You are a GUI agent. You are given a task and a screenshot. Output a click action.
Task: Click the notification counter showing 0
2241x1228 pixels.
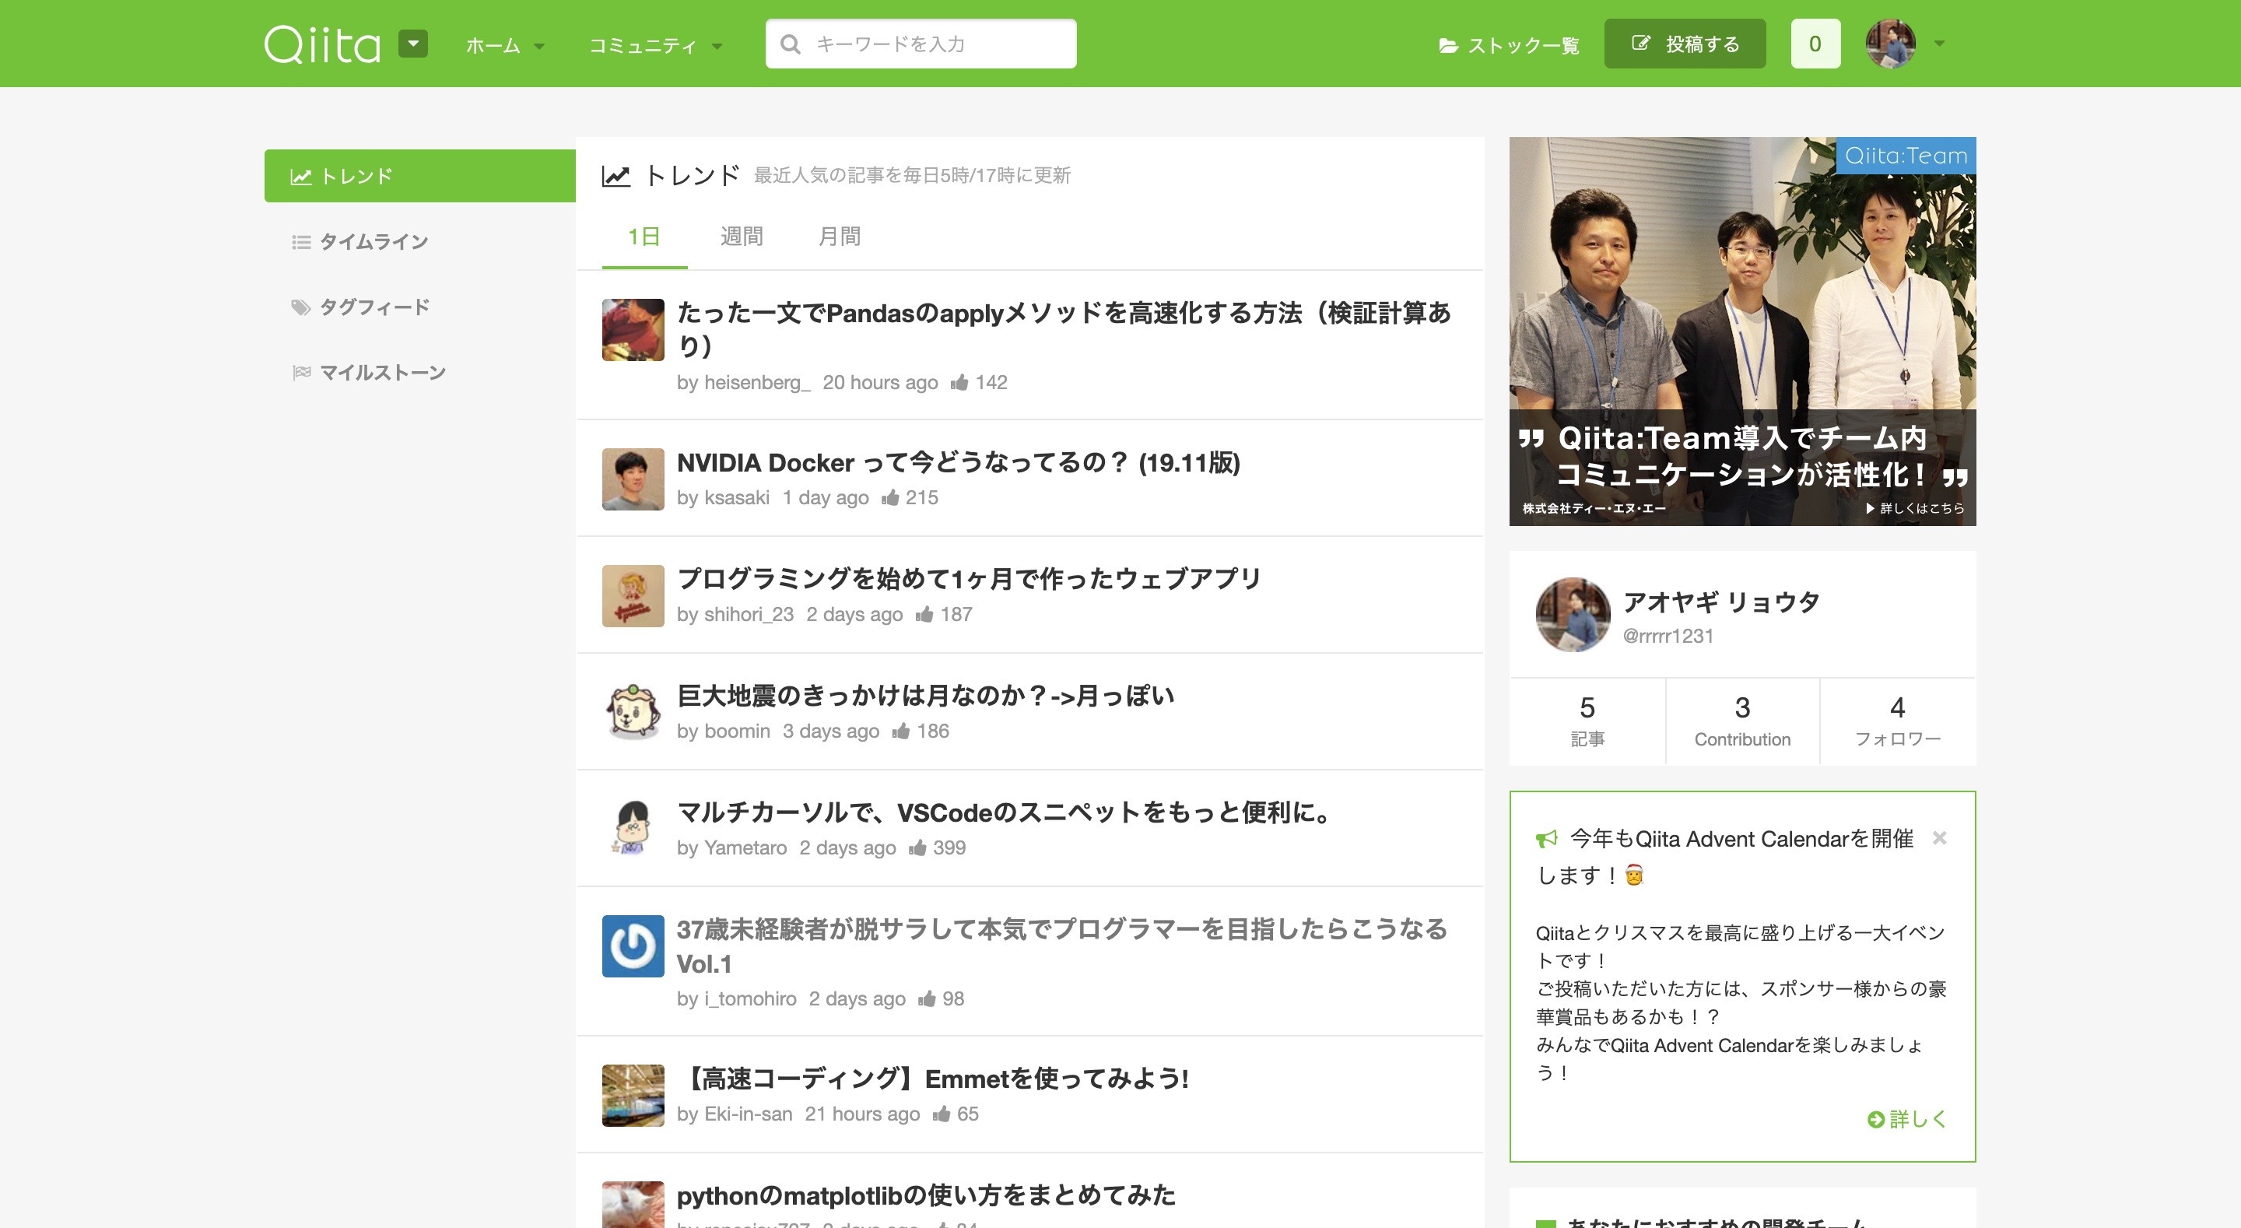tap(1815, 43)
